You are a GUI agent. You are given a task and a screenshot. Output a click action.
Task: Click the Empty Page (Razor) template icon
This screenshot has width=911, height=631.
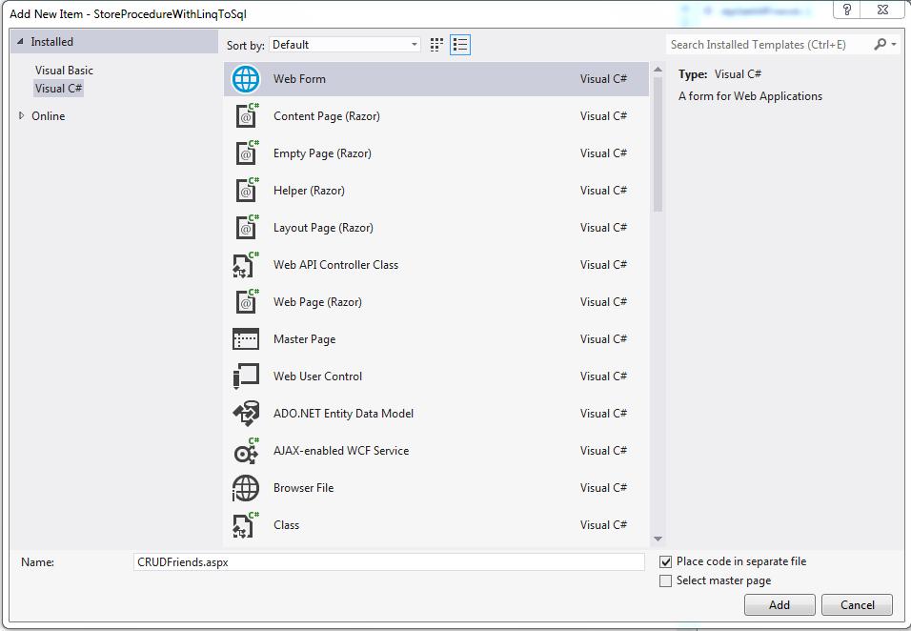point(247,153)
